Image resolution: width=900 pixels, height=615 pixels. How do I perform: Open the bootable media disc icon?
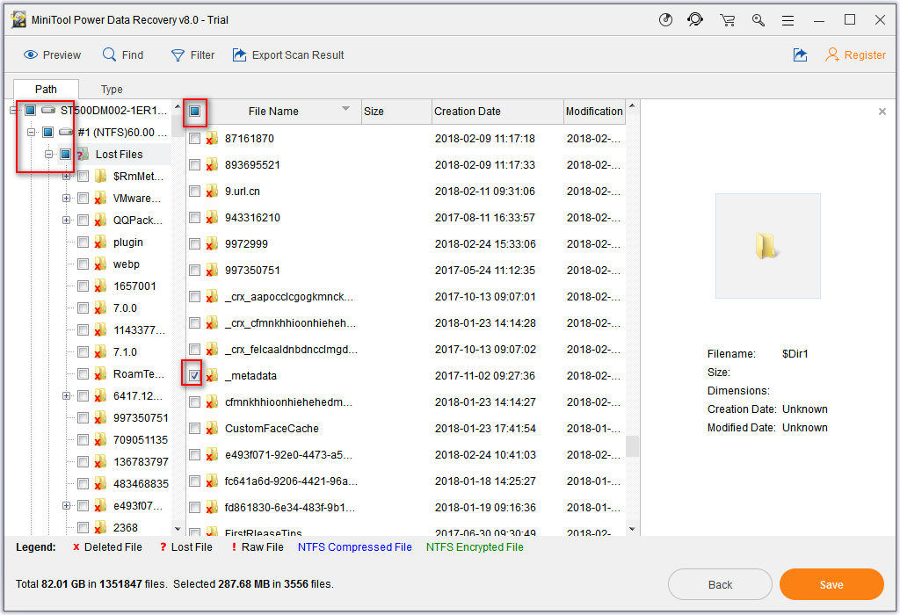coord(665,20)
